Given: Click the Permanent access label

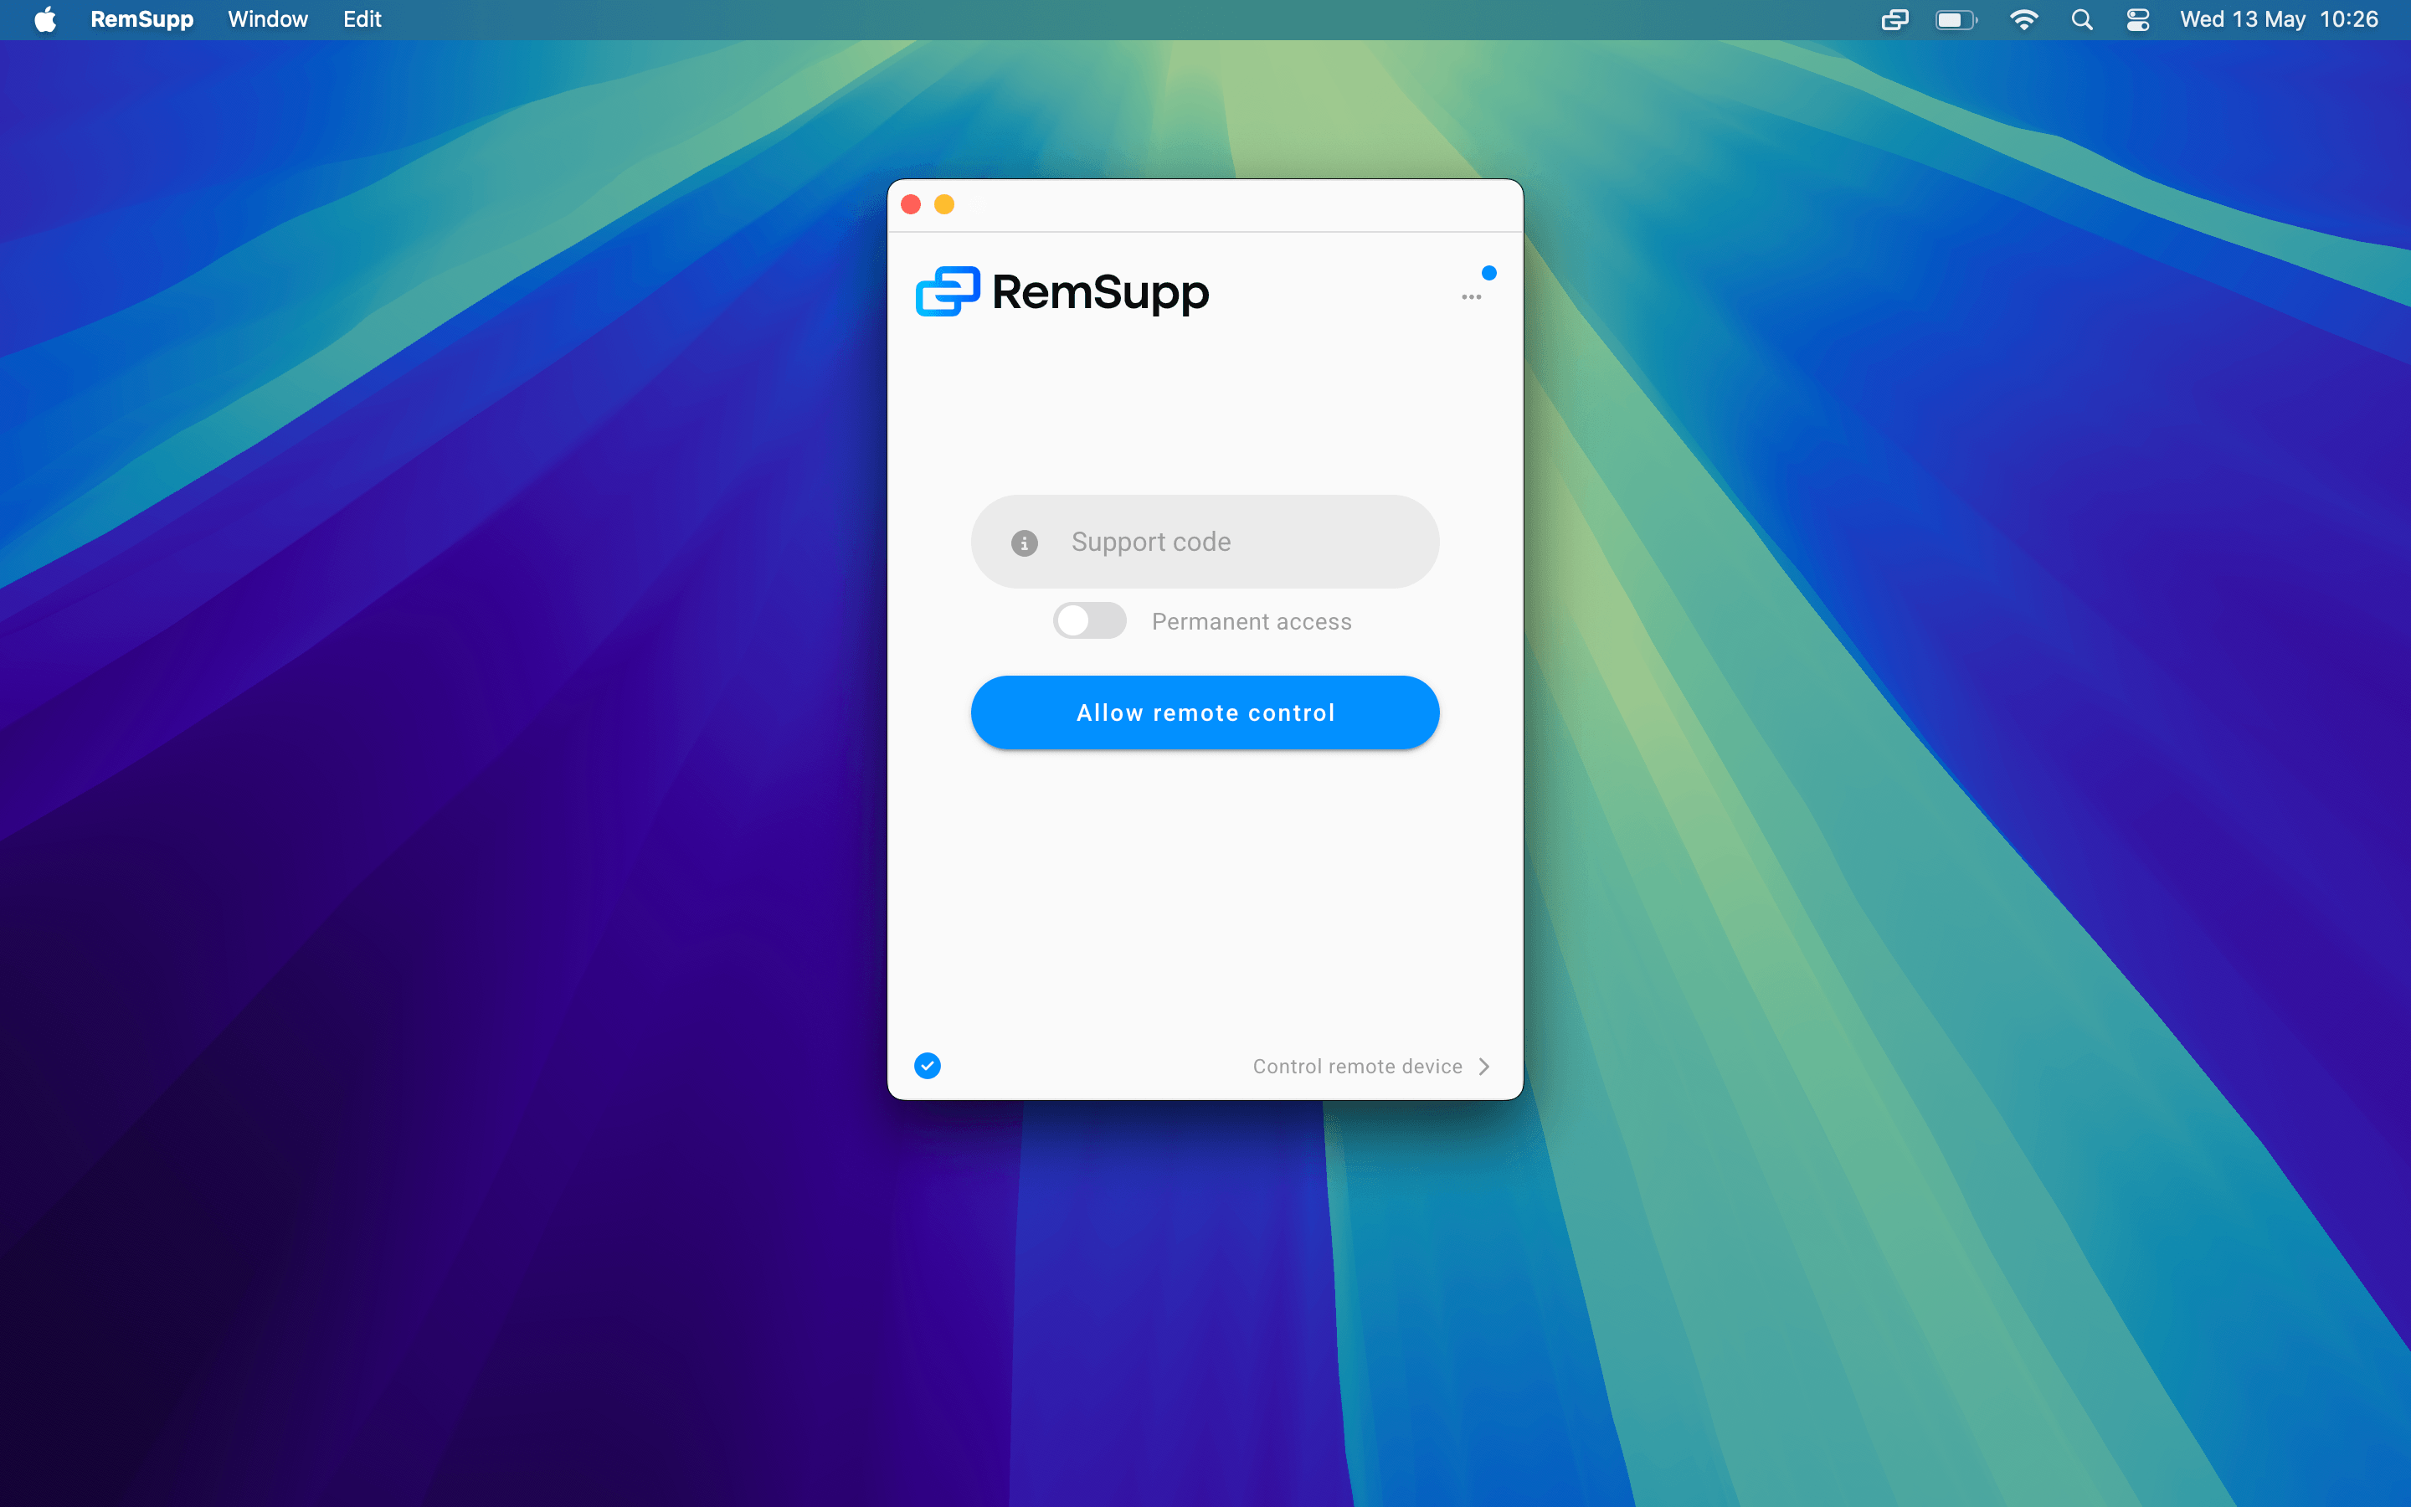Looking at the screenshot, I should (x=1252, y=622).
